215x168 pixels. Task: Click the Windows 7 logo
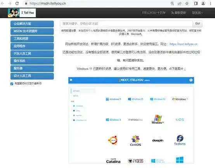point(180,99)
